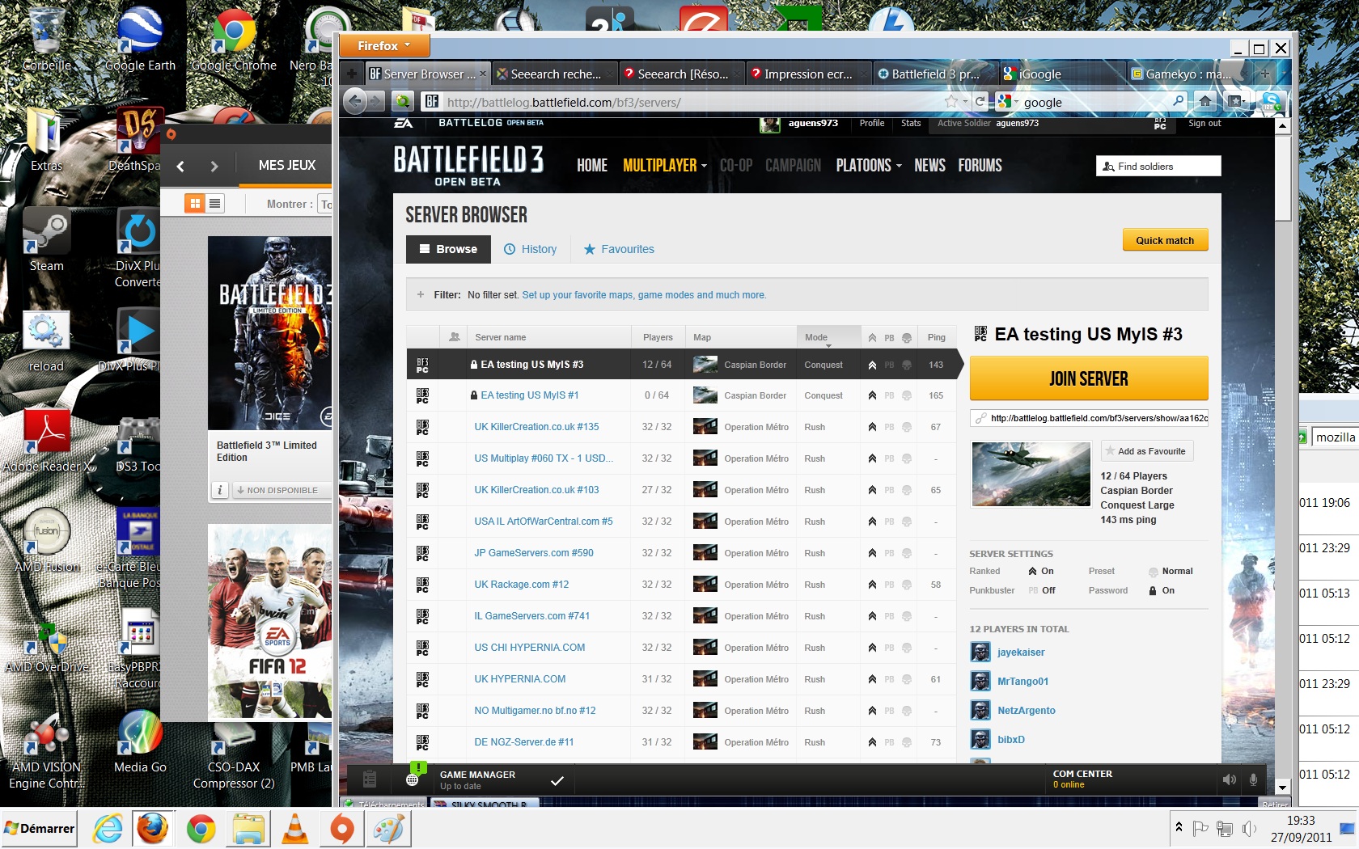This screenshot has height=849, width=1359.
Task: Open player jayekaiser profile
Action: (1021, 653)
